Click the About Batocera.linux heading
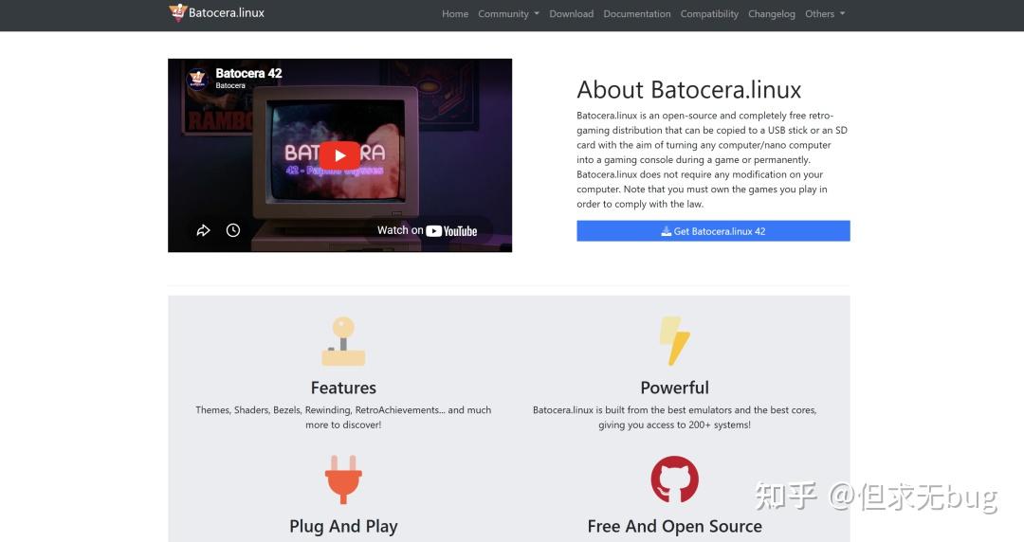 tap(689, 89)
